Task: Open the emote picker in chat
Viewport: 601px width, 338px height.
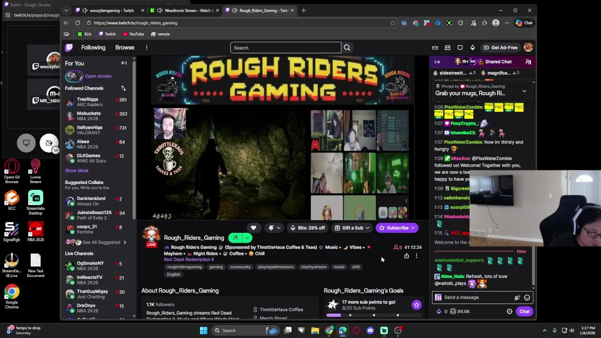Action: point(527,297)
